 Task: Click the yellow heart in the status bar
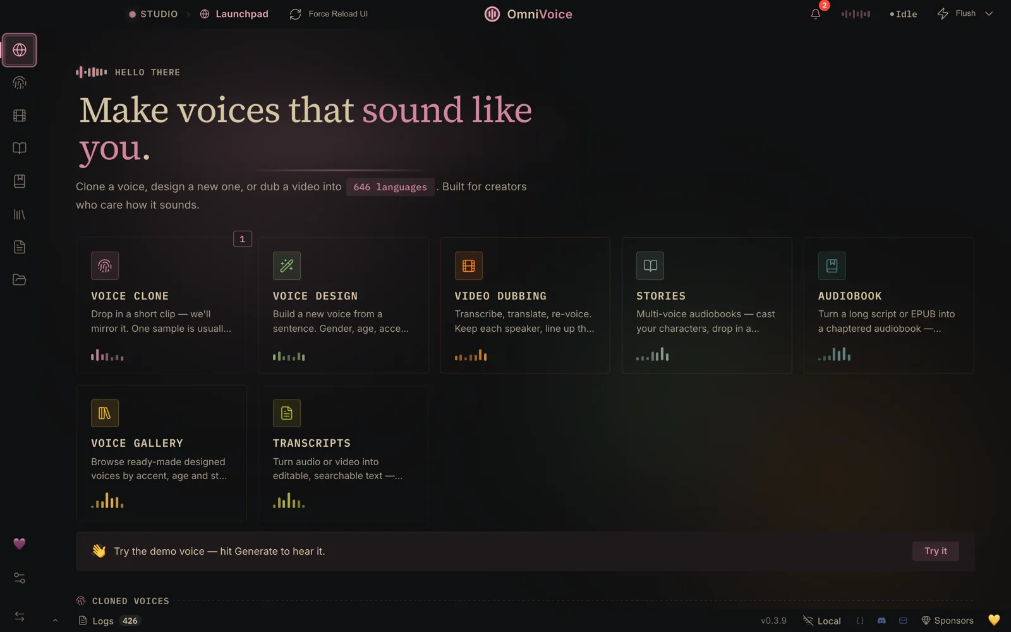[994, 620]
